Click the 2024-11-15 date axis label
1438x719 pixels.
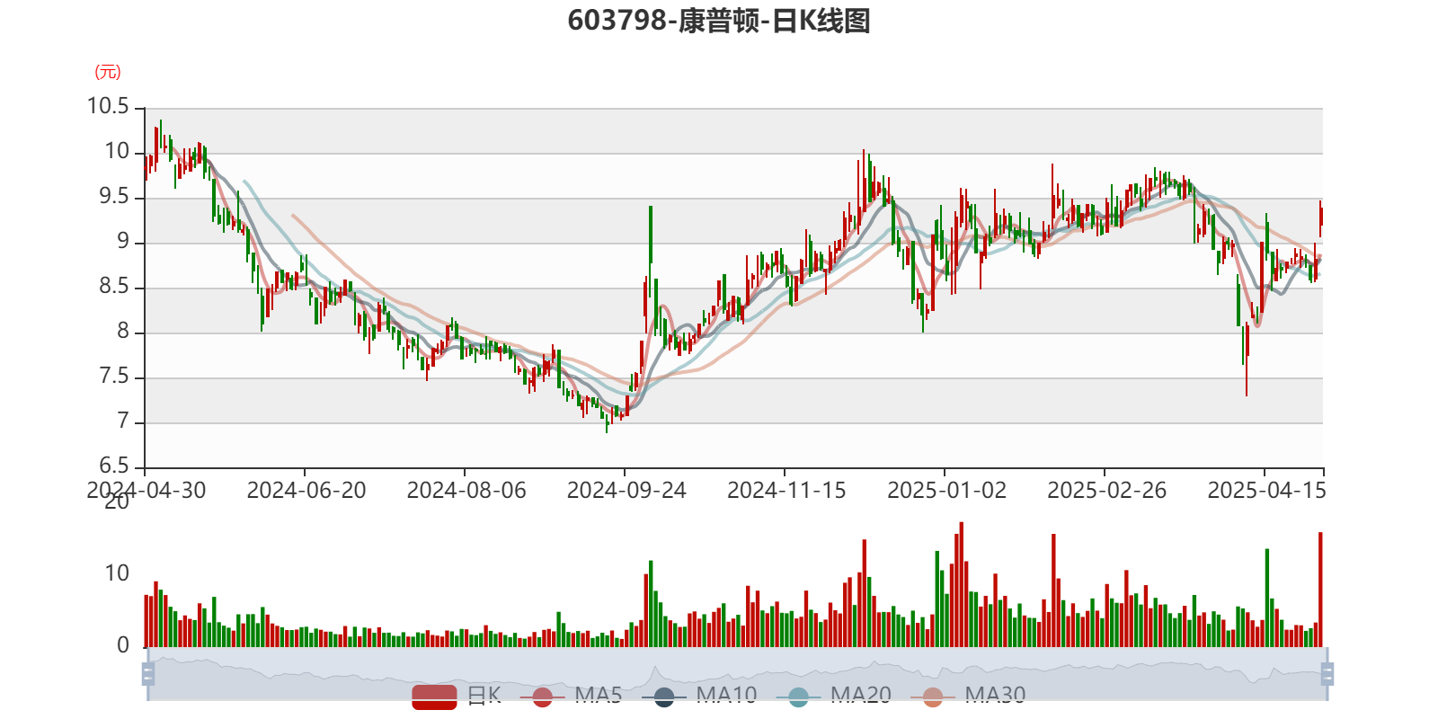[786, 491]
